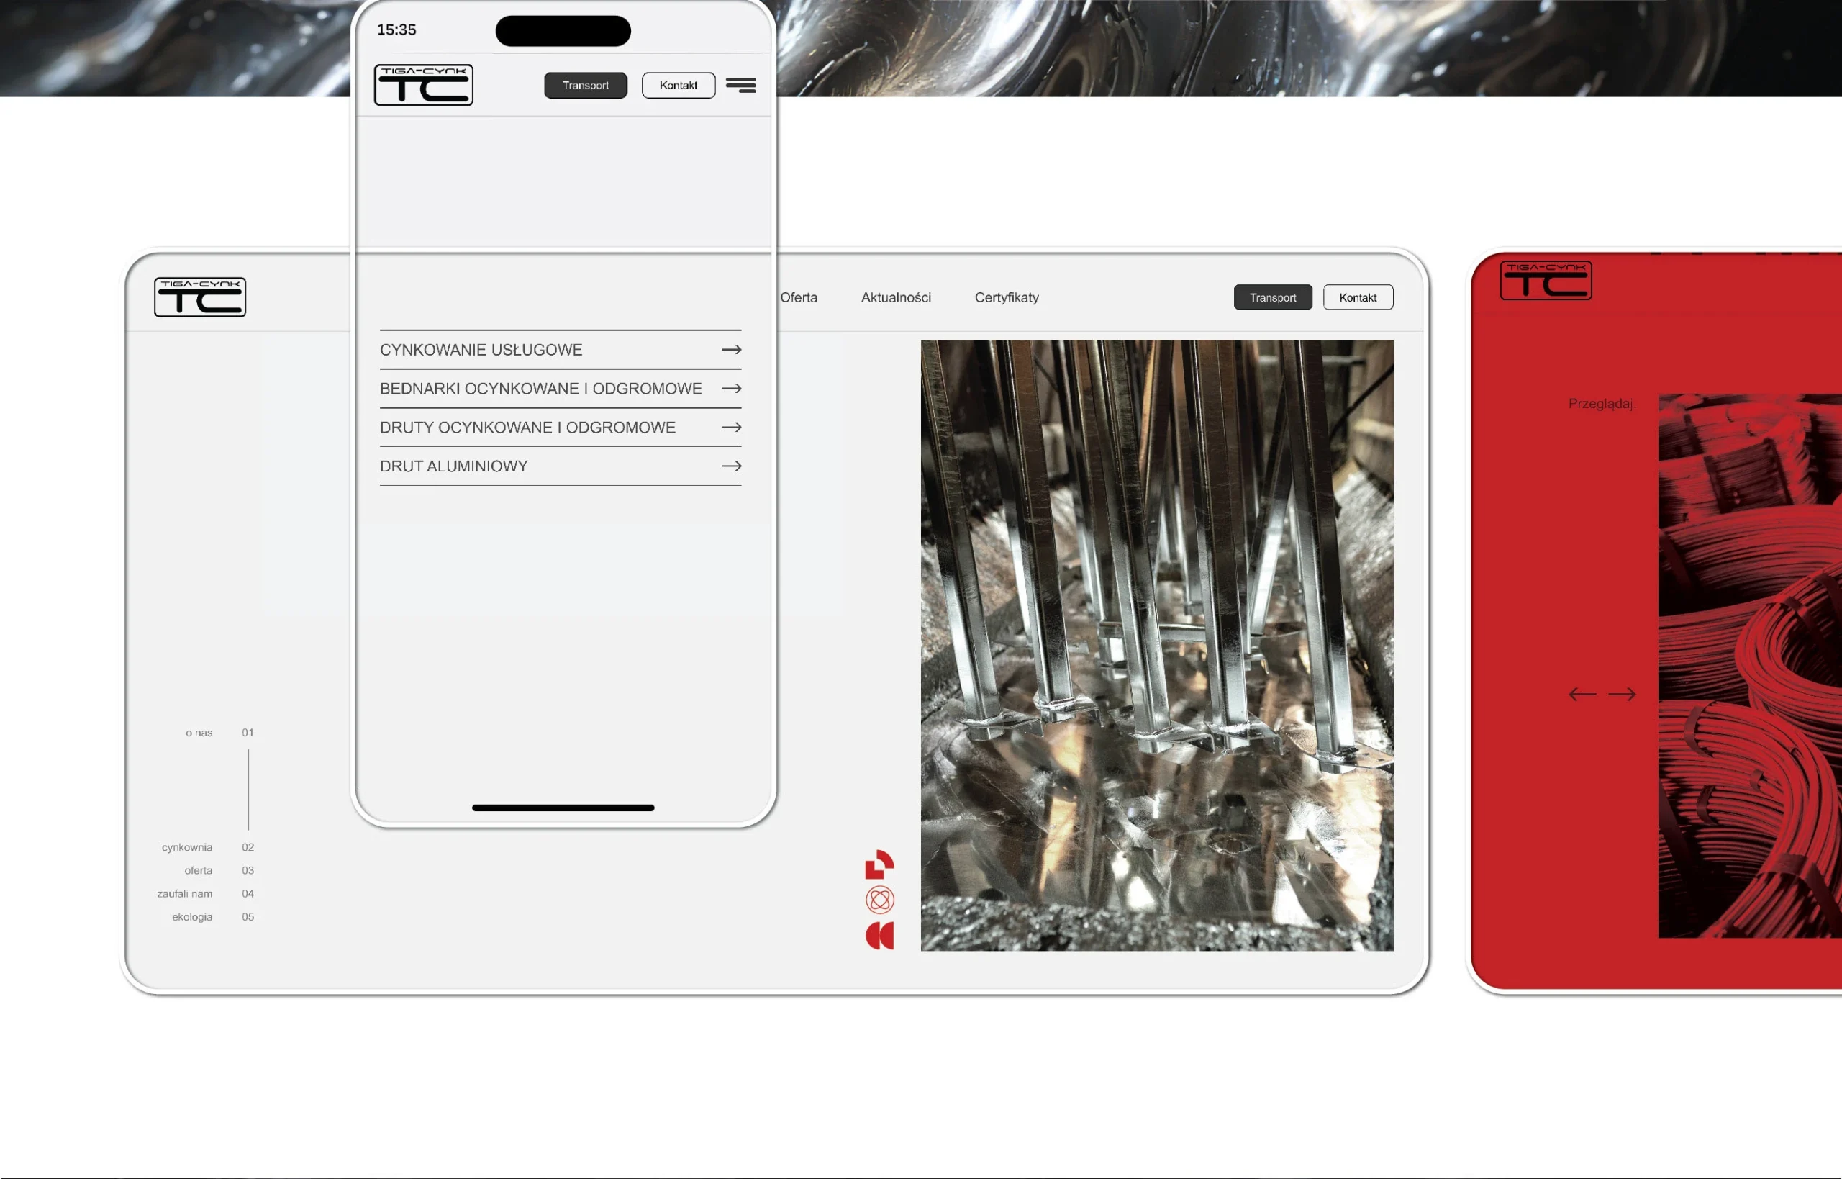Viewport: 1842px width, 1179px height.
Task: Click red wire coils image
Action: click(x=1749, y=666)
